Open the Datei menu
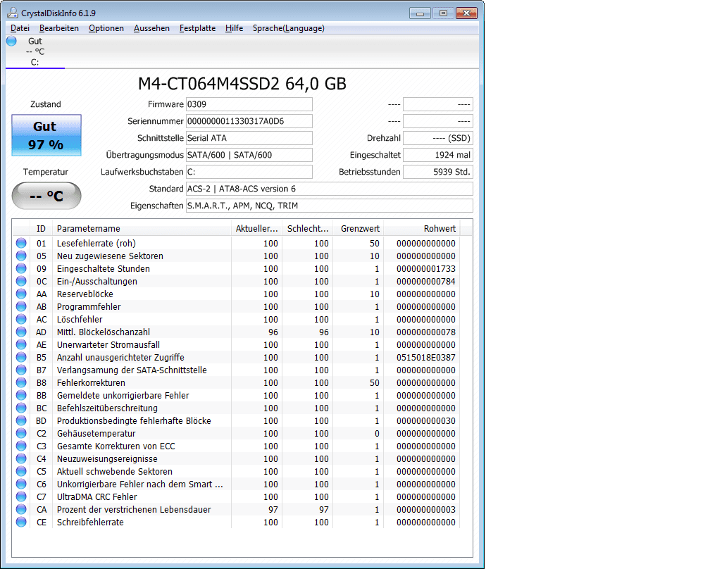This screenshot has height=569, width=710. click(20, 28)
